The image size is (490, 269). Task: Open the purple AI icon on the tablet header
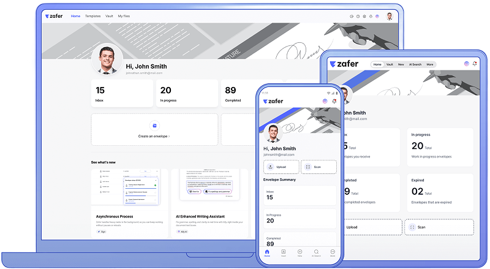[x=467, y=64]
